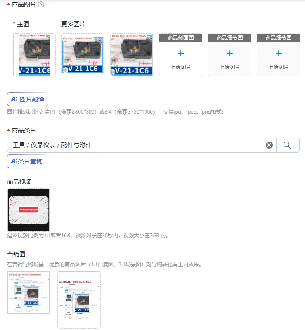Click the search magnifier icon for category
This screenshot has height=330, width=305.
[287, 145]
